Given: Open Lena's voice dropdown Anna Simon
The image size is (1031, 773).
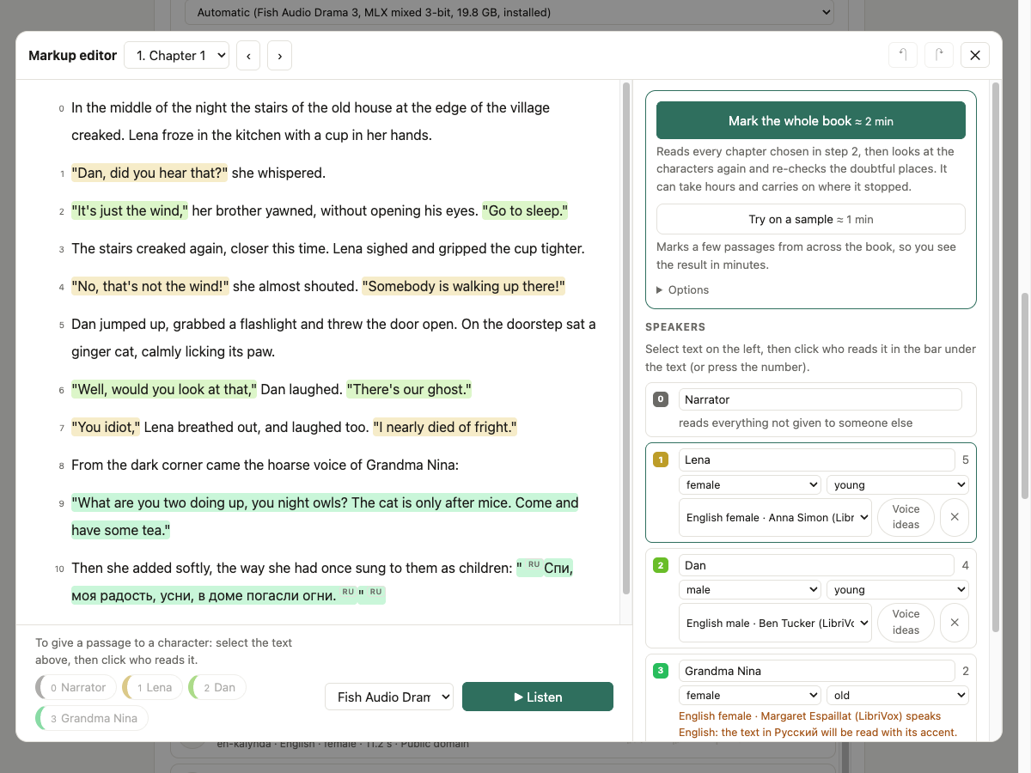Looking at the screenshot, I should [775, 518].
